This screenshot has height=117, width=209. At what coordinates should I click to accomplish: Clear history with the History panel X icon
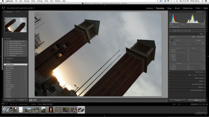point(26,62)
